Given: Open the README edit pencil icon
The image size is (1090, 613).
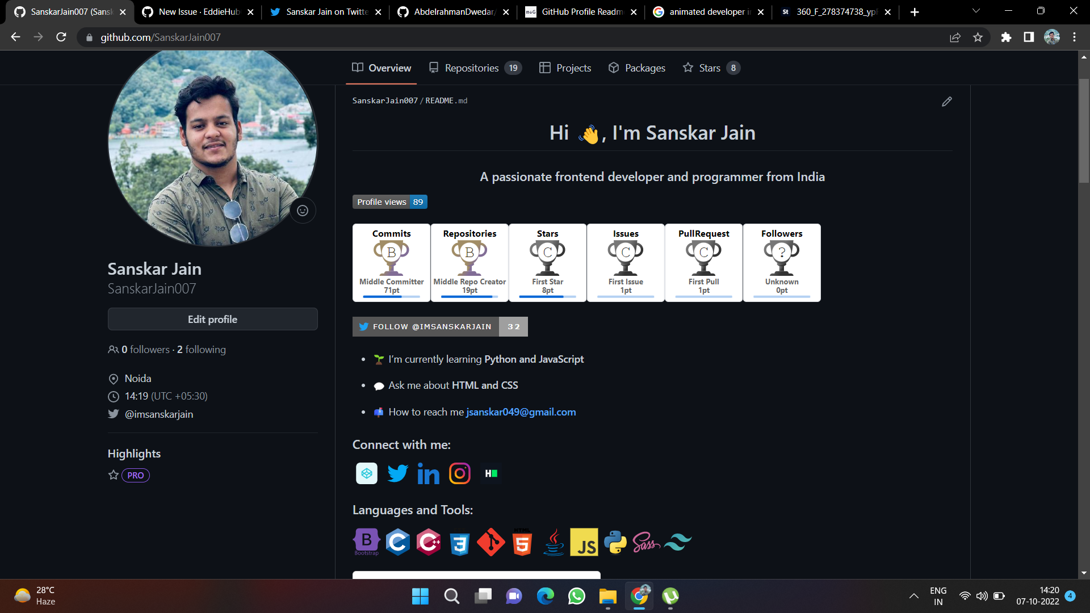Looking at the screenshot, I should [x=946, y=102].
